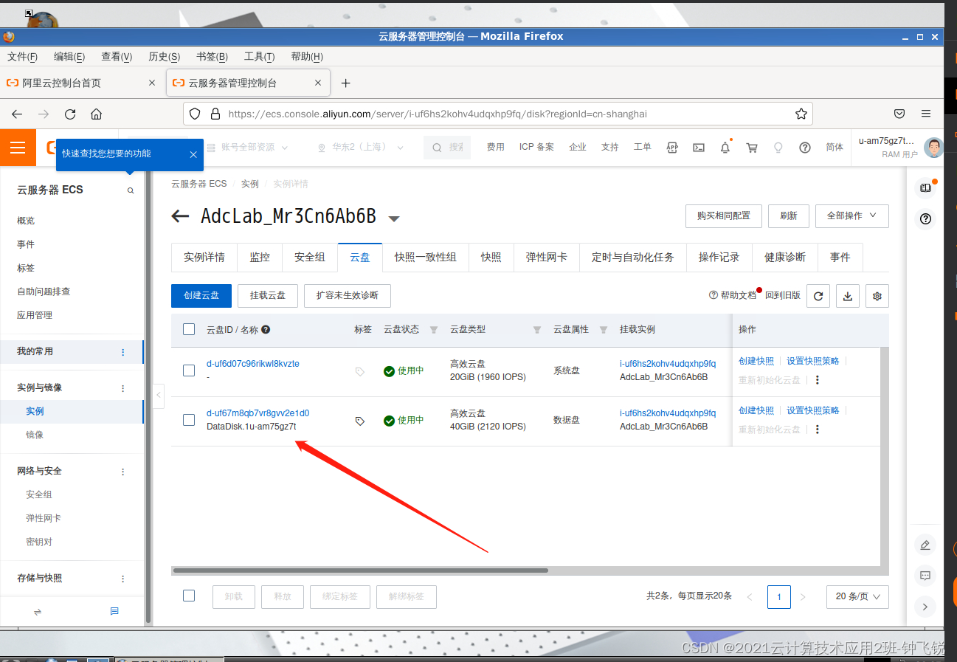Viewport: 957px width, 662px height.
Task: Click the tag icon for DataDisk row
Action: 360,421
